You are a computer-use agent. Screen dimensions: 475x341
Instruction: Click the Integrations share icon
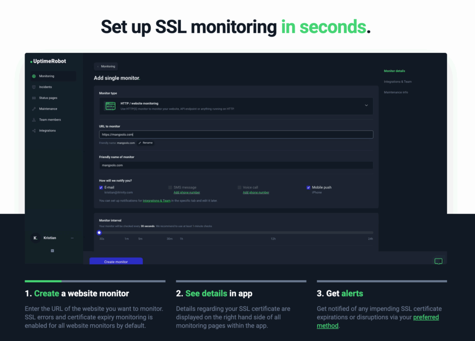(34, 131)
